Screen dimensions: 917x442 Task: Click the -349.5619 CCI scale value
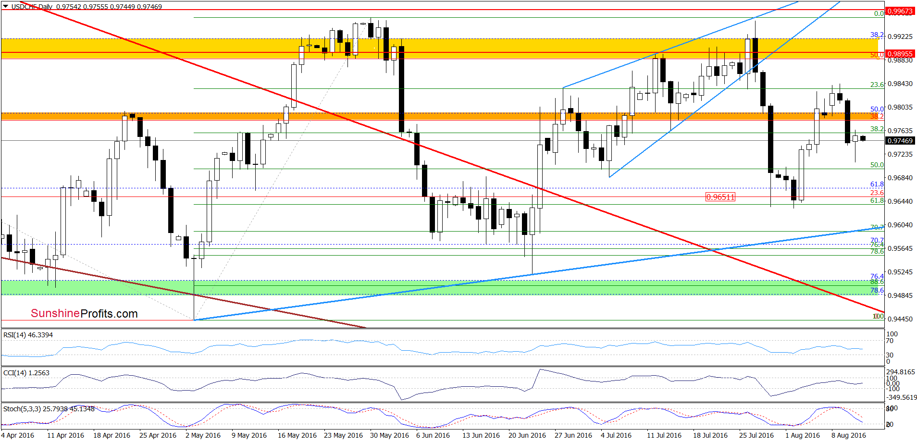(x=902, y=397)
